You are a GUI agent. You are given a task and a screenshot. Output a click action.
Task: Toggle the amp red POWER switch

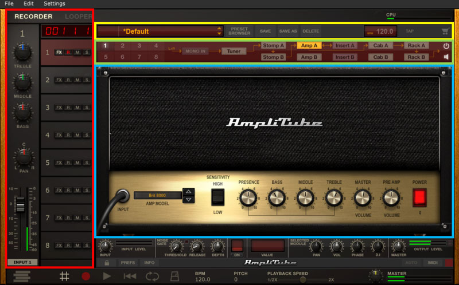click(x=419, y=197)
